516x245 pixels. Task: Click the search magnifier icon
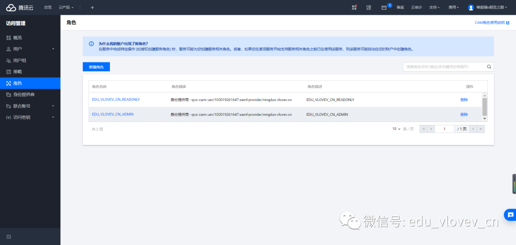click(x=489, y=67)
